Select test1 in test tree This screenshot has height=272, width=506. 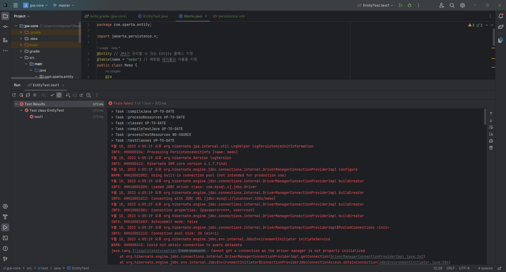(x=38, y=117)
